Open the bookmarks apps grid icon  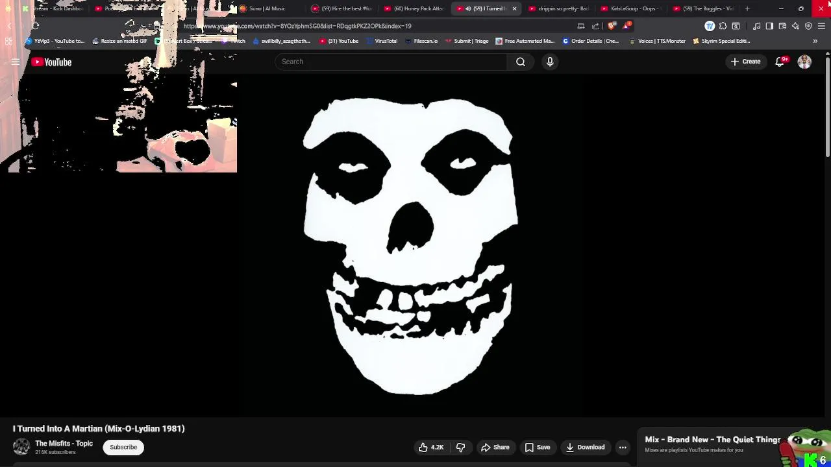click(8, 41)
